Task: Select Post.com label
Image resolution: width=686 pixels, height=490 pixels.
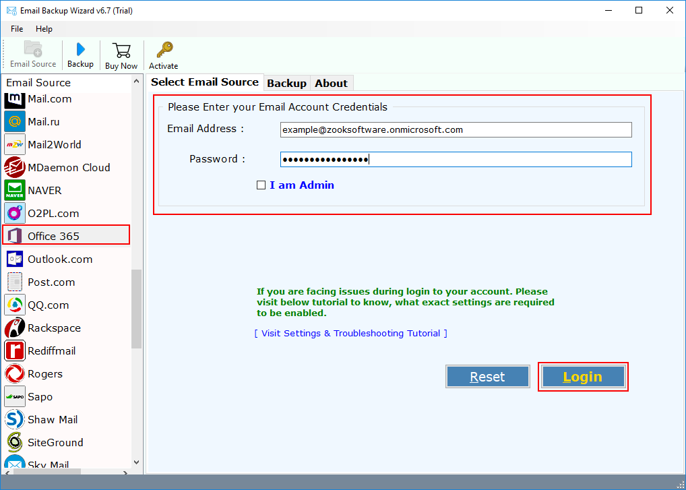Action: point(51,282)
